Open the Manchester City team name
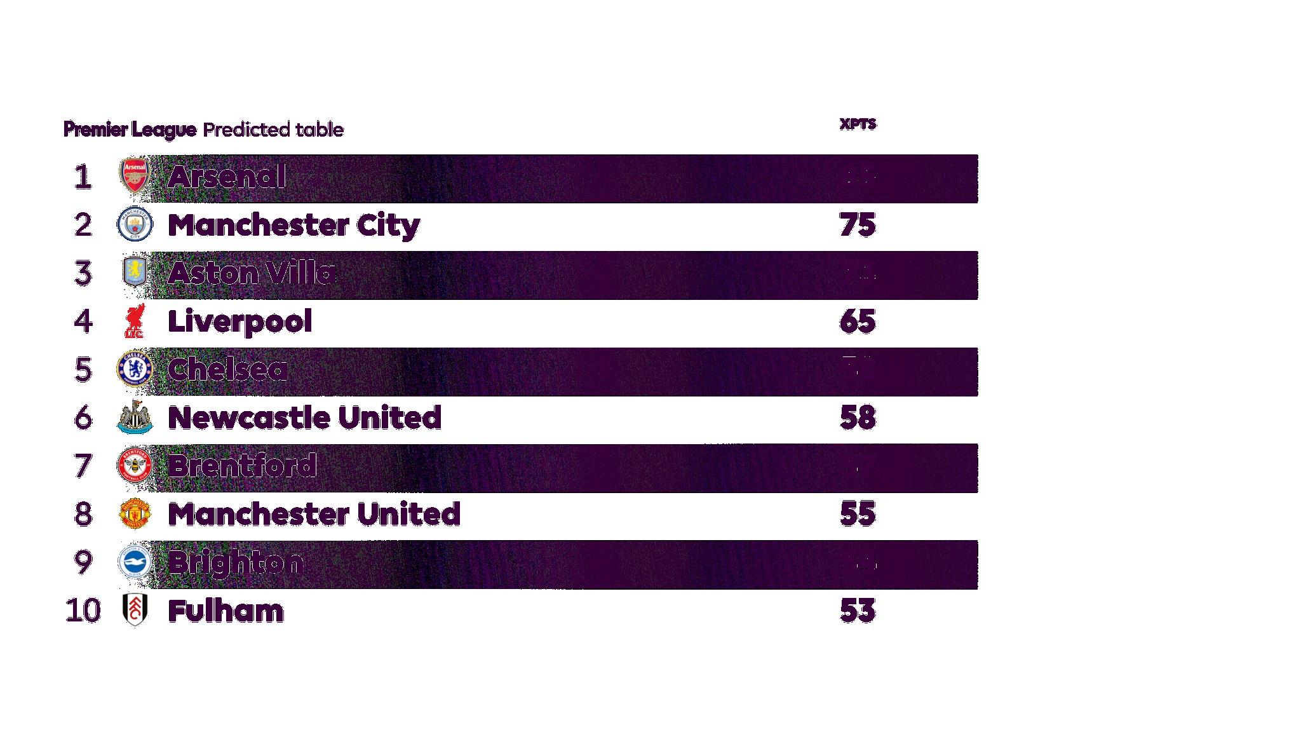The width and height of the screenshot is (1301, 732). pyautogui.click(x=293, y=225)
